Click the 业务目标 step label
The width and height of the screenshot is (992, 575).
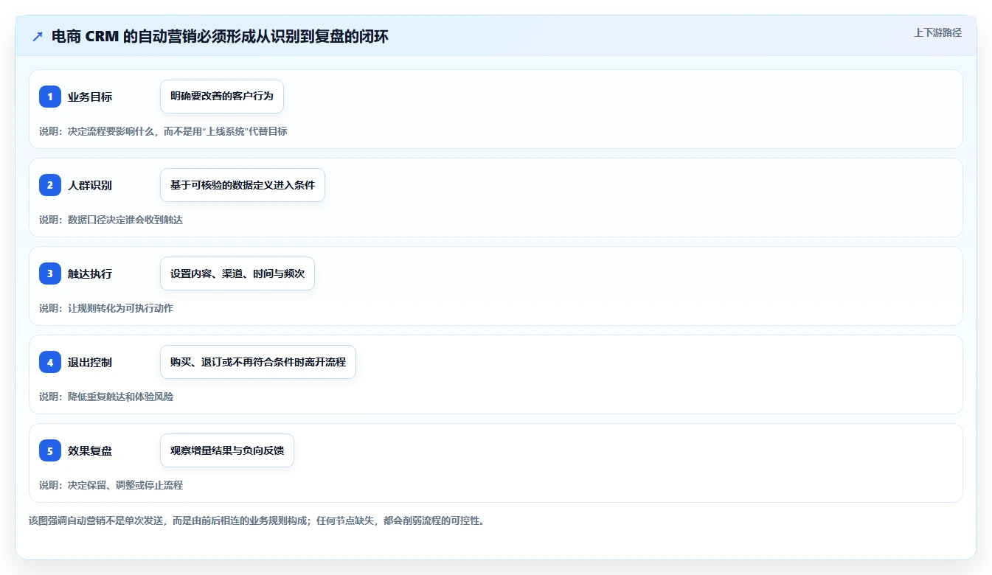click(90, 97)
